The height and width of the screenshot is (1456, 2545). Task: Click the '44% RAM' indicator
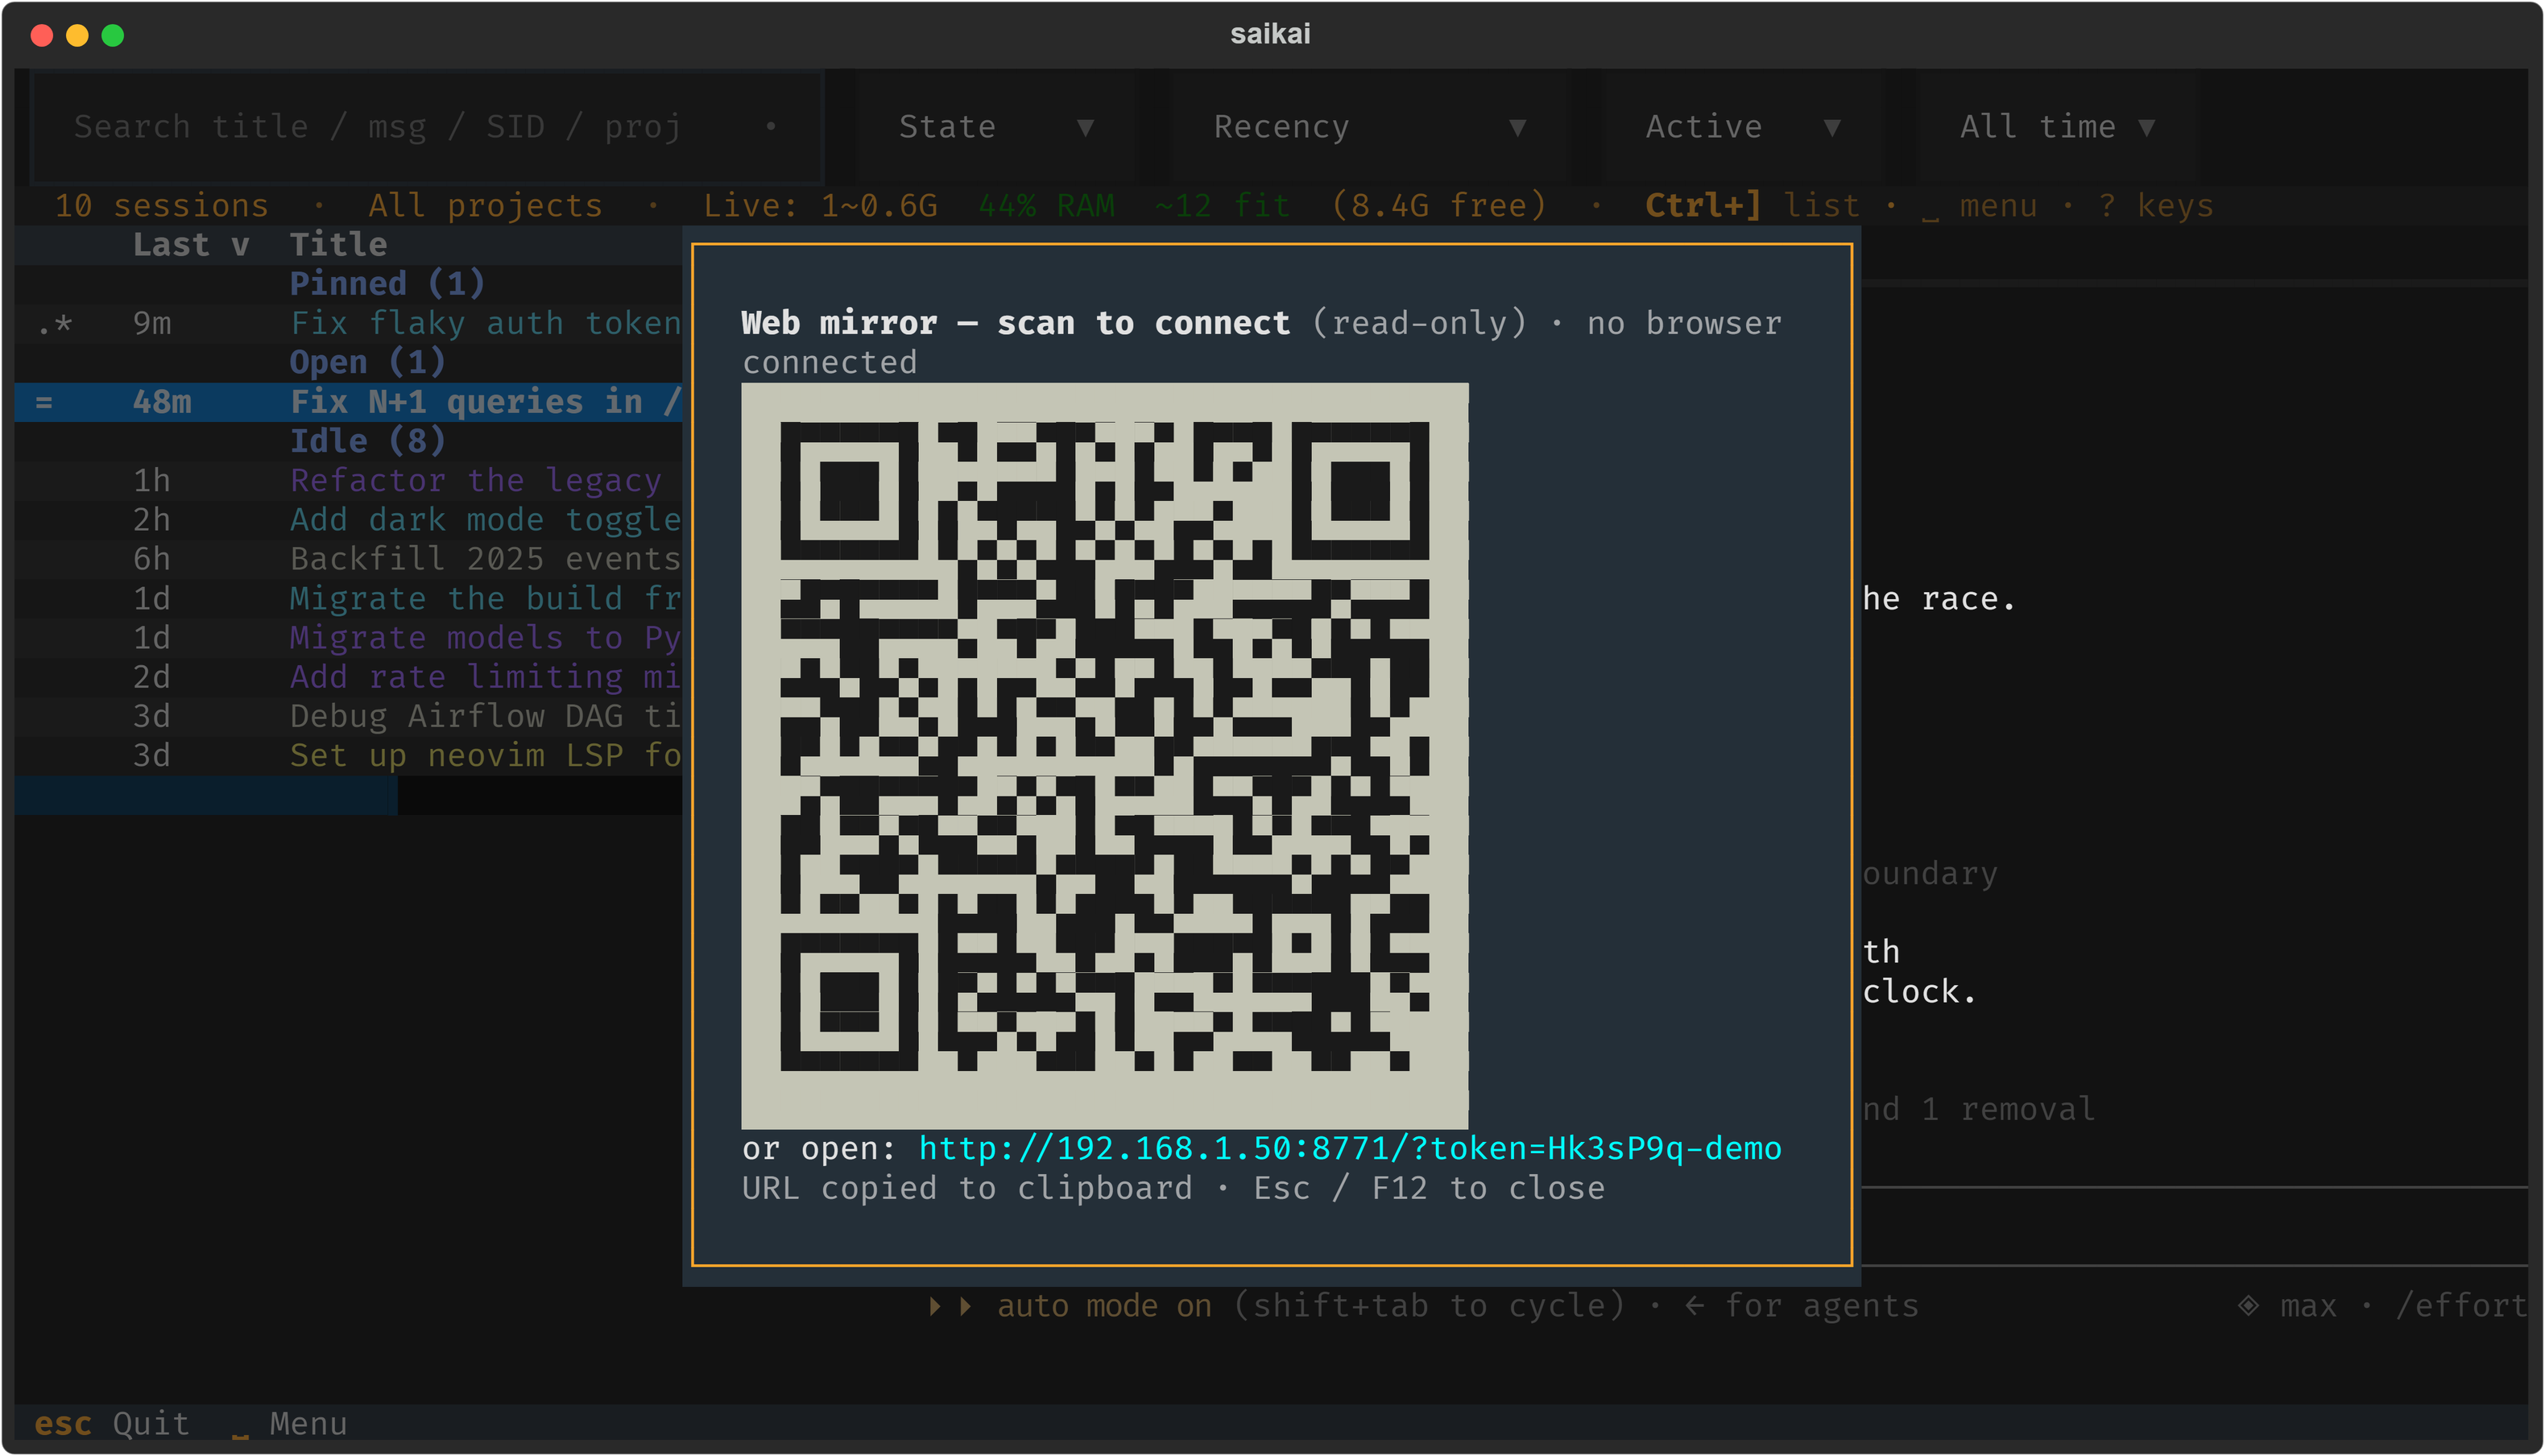pos(1046,206)
